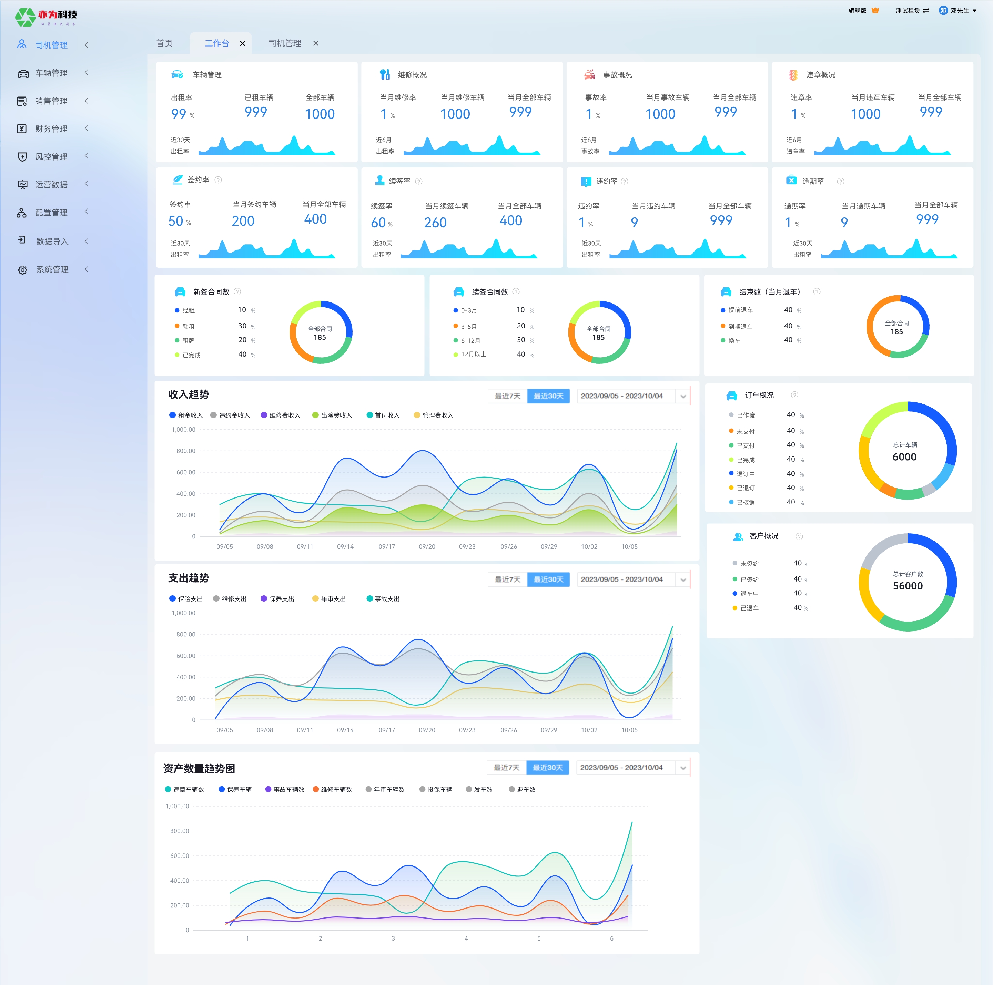Expand the 车辆管理 sidebar menu
The width and height of the screenshot is (993, 985).
click(51, 73)
